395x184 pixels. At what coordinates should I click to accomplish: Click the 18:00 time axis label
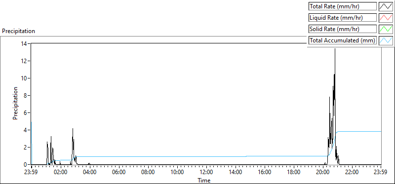pos(294,173)
